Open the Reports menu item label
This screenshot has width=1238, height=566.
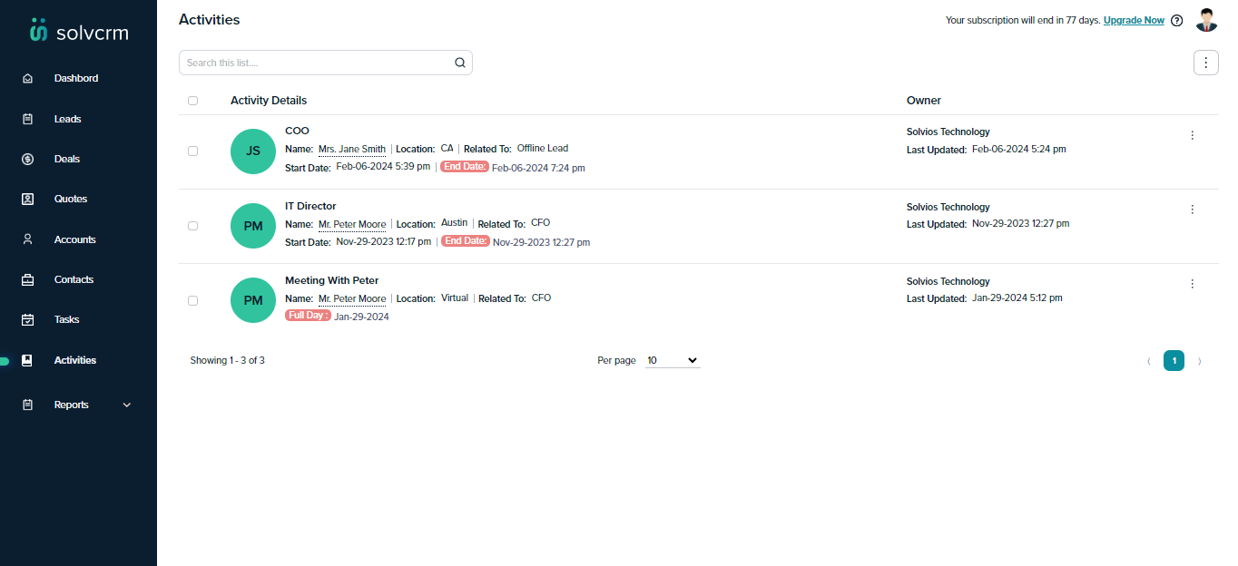72,405
